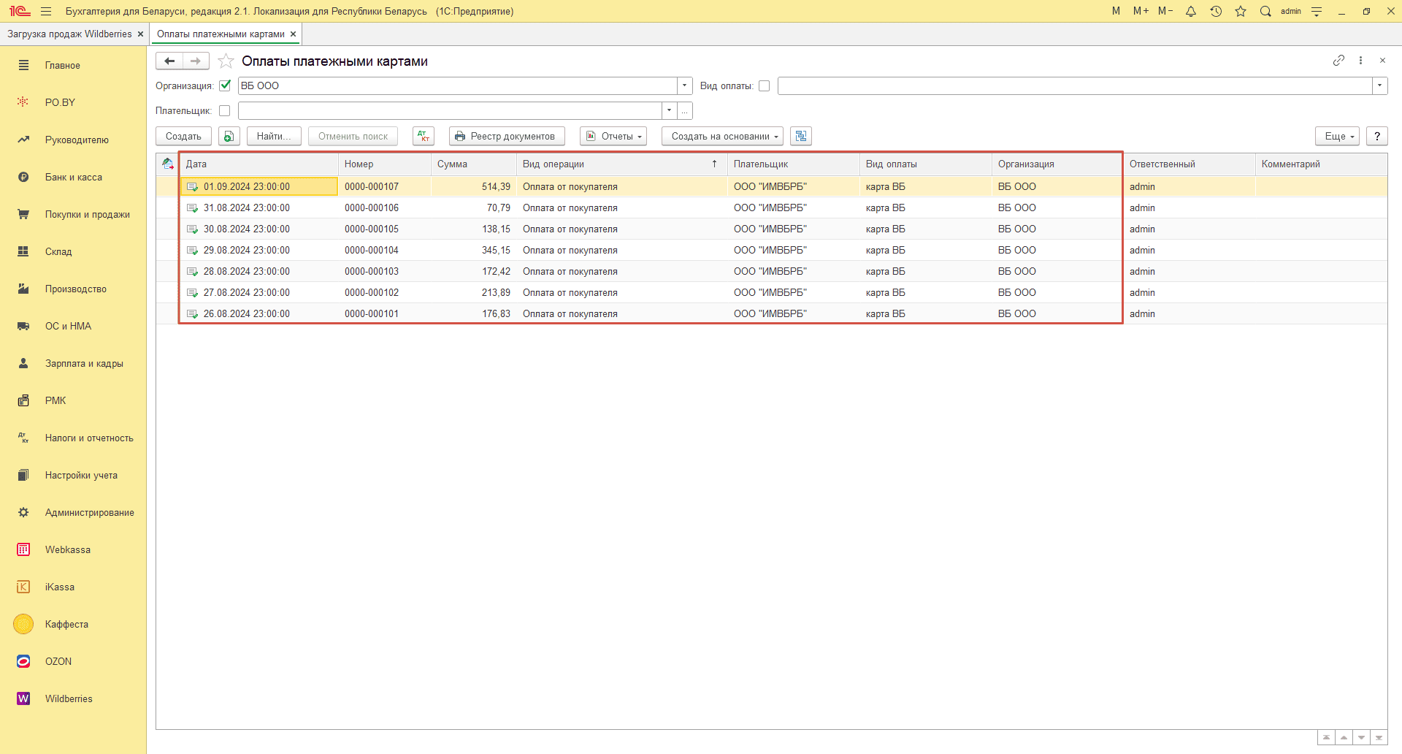
Task: Get link to this list via chain icon
Action: [1338, 61]
